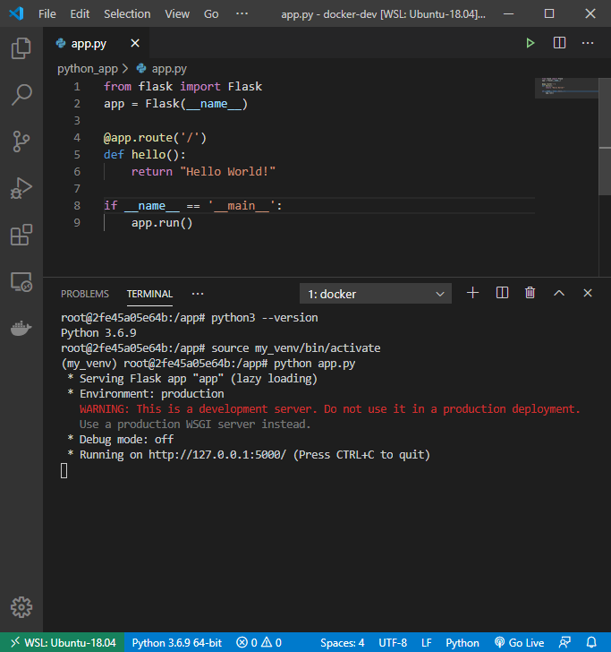Image resolution: width=611 pixels, height=652 pixels.
Task: Switch to the PROBLEMS panel tab
Action: tap(85, 294)
